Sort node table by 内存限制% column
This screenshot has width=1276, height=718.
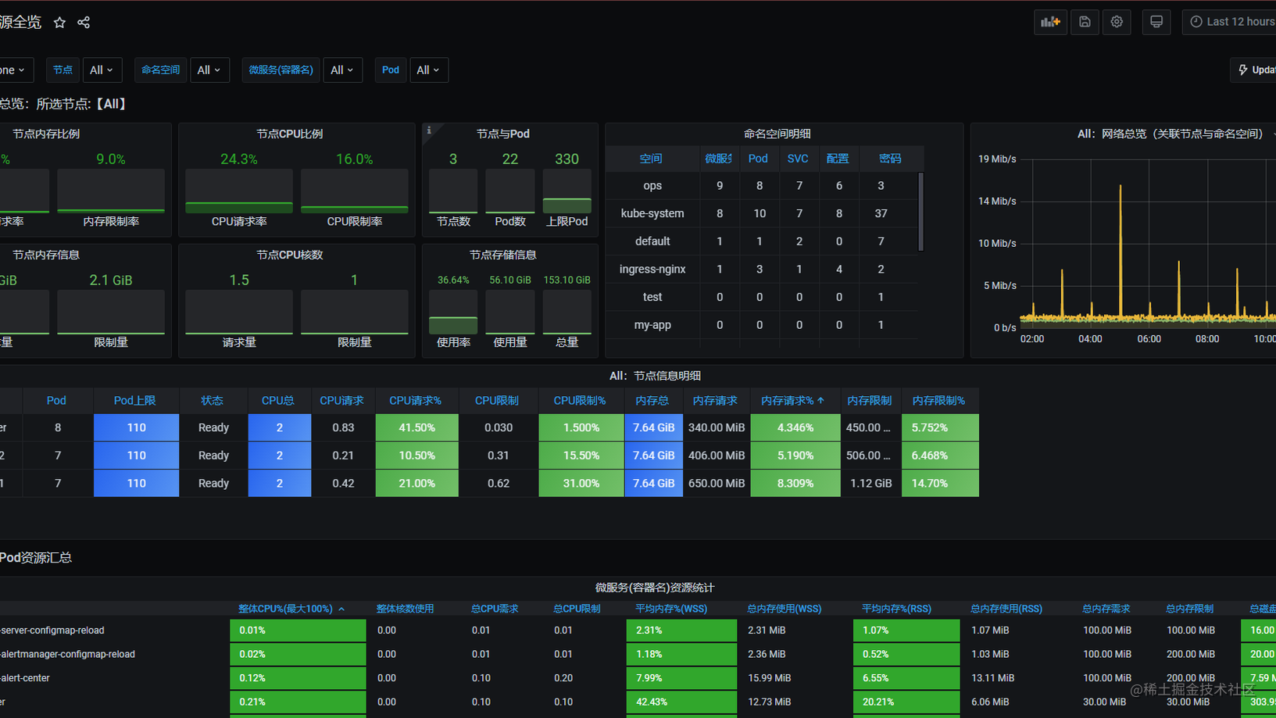coord(939,401)
